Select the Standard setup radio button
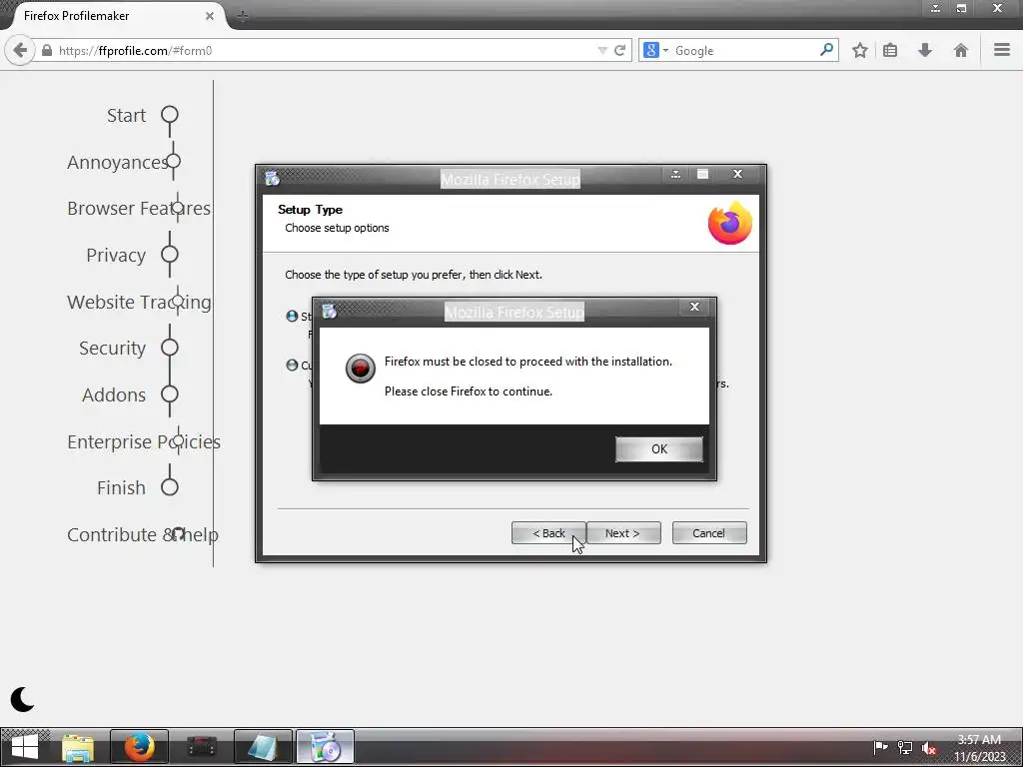1023x767 pixels. pos(293,317)
